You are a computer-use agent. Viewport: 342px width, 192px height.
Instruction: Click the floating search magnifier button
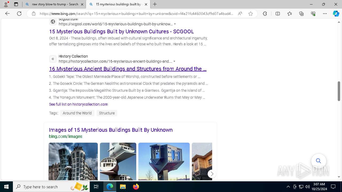(x=318, y=161)
